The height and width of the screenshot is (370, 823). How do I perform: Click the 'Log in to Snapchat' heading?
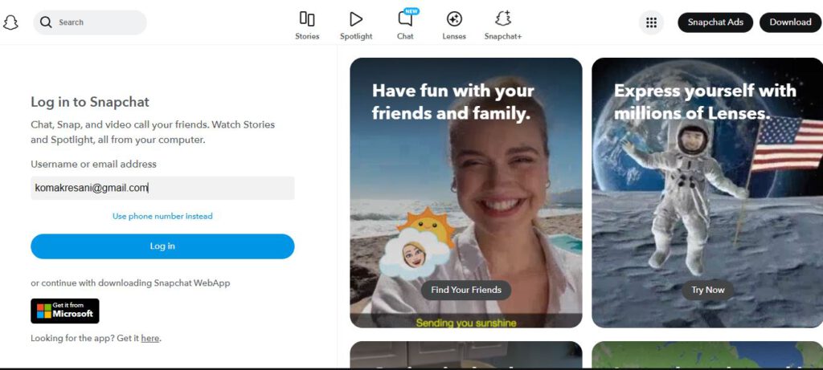[x=90, y=102]
